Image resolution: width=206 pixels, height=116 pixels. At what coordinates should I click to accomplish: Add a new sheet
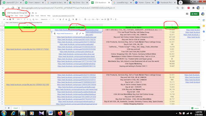pos(5,108)
